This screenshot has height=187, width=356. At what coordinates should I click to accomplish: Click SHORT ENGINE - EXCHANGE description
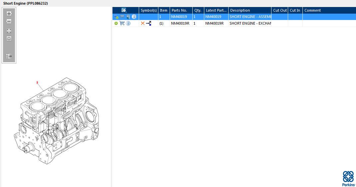click(x=251, y=23)
